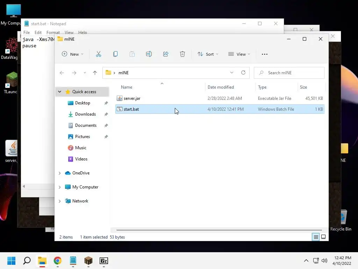
Task: Open Notepad Help menu
Action: 83,33
